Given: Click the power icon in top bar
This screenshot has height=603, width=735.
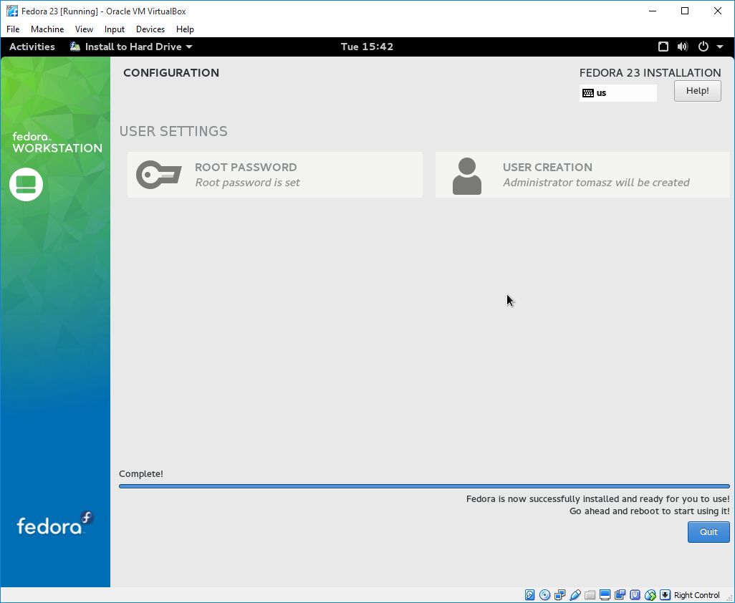Looking at the screenshot, I should click(x=703, y=47).
